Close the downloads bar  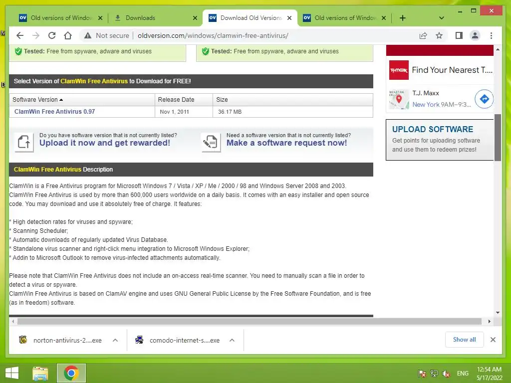coord(493,340)
